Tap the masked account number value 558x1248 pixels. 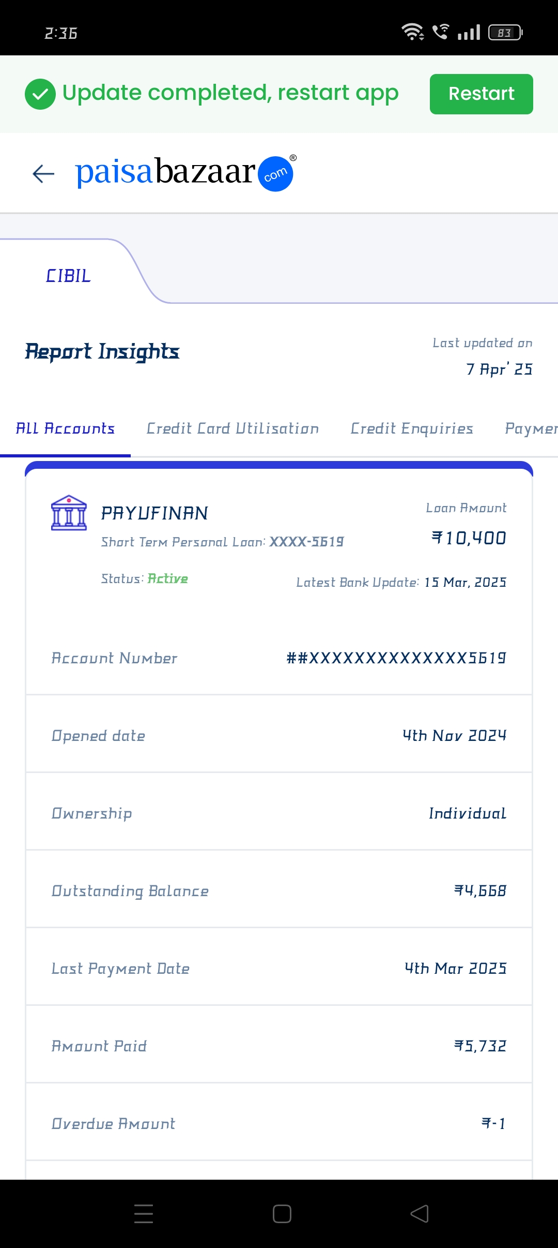396,658
